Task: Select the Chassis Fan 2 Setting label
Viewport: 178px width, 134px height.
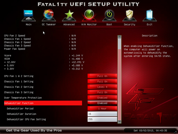Action: [x=19, y=87]
